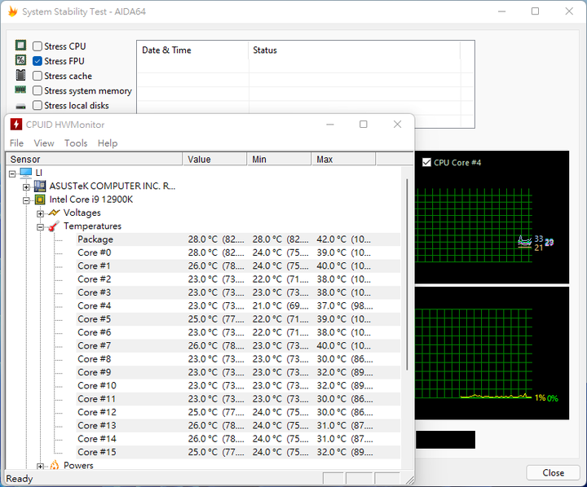587x487 pixels.
Task: Click the local disks drive icon
Action: (x=20, y=106)
